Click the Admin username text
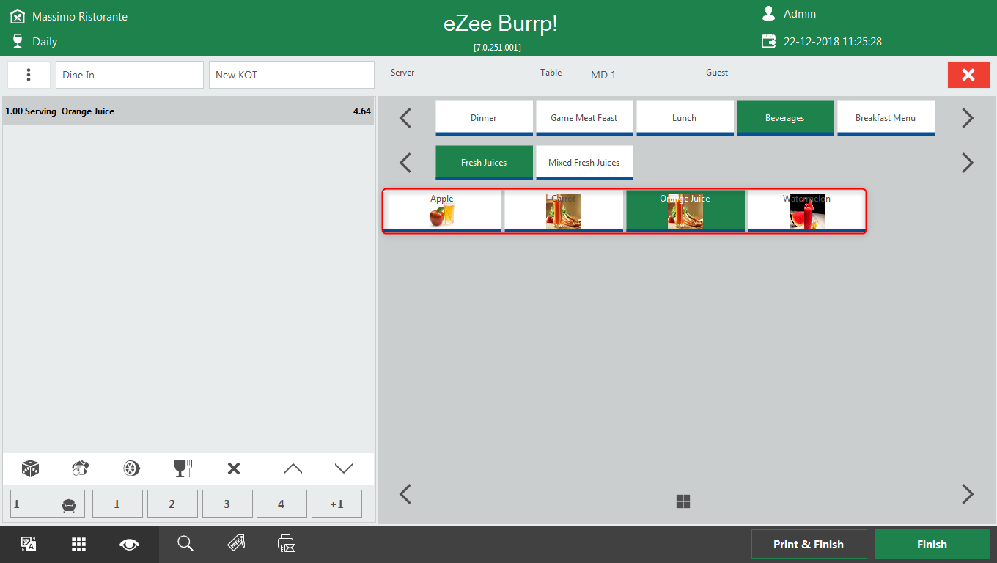The height and width of the screenshot is (563, 997). coord(800,14)
